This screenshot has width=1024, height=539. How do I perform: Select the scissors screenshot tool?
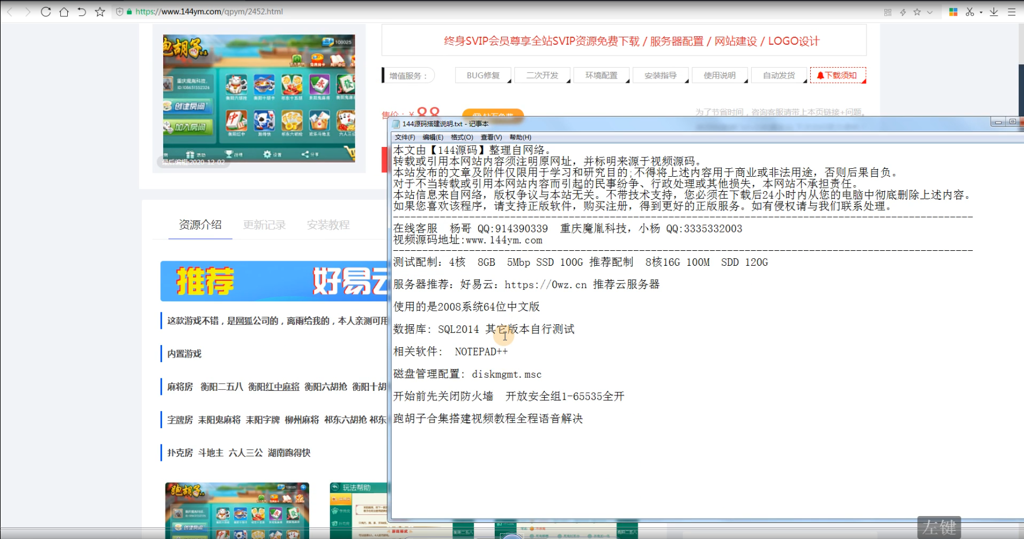[x=969, y=11]
